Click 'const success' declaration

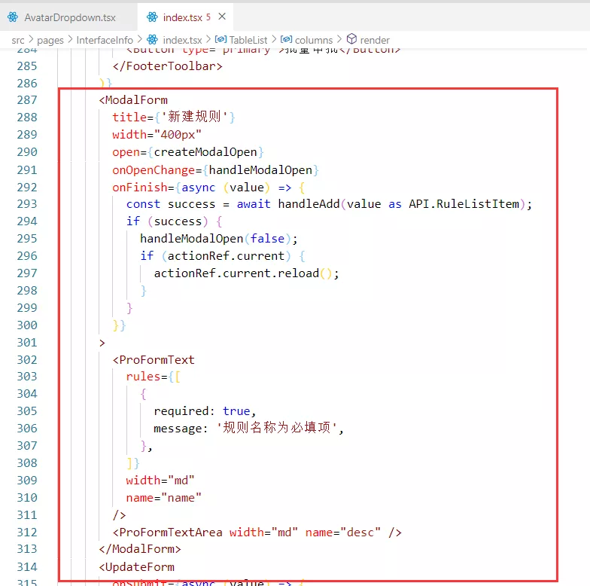171,204
